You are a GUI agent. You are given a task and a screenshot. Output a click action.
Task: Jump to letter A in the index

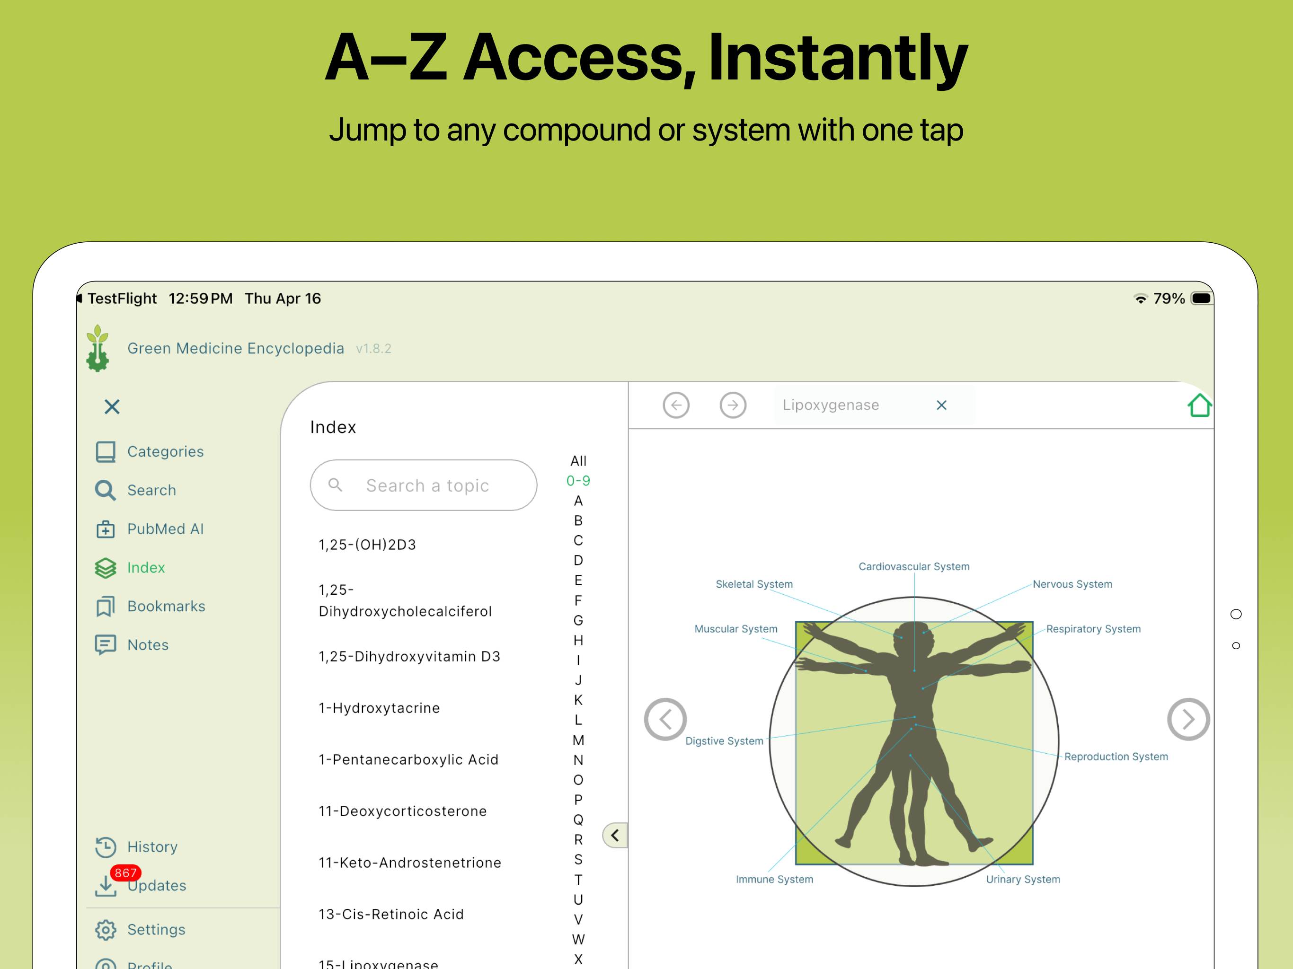coord(578,500)
